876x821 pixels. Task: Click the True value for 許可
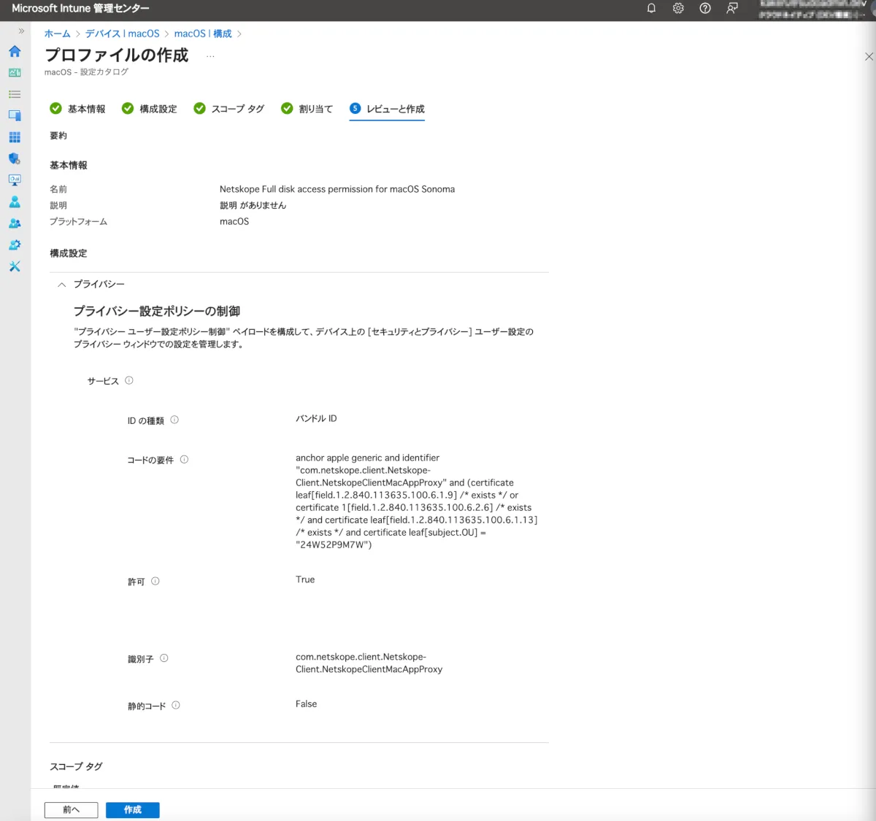click(x=305, y=579)
